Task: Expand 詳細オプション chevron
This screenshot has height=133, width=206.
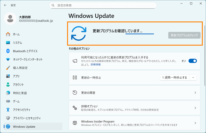Action: pyautogui.click(x=195, y=108)
